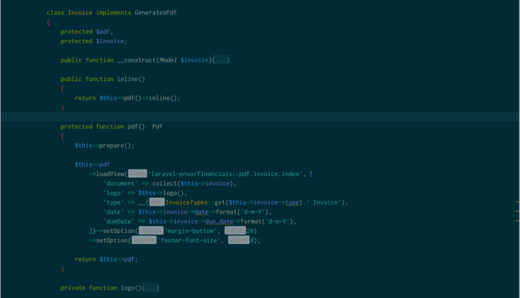Click the class name Invoice

[80, 13]
